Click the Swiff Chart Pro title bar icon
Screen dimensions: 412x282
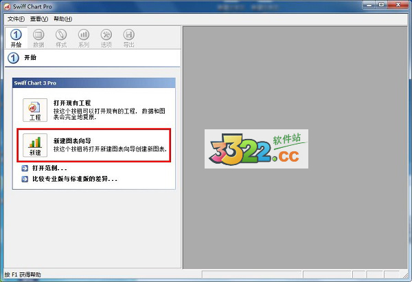(x=8, y=7)
